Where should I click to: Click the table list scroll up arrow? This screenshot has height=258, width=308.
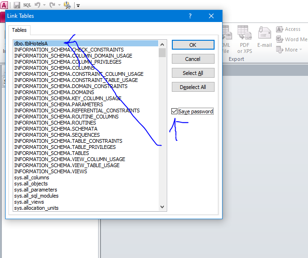coord(162,44)
